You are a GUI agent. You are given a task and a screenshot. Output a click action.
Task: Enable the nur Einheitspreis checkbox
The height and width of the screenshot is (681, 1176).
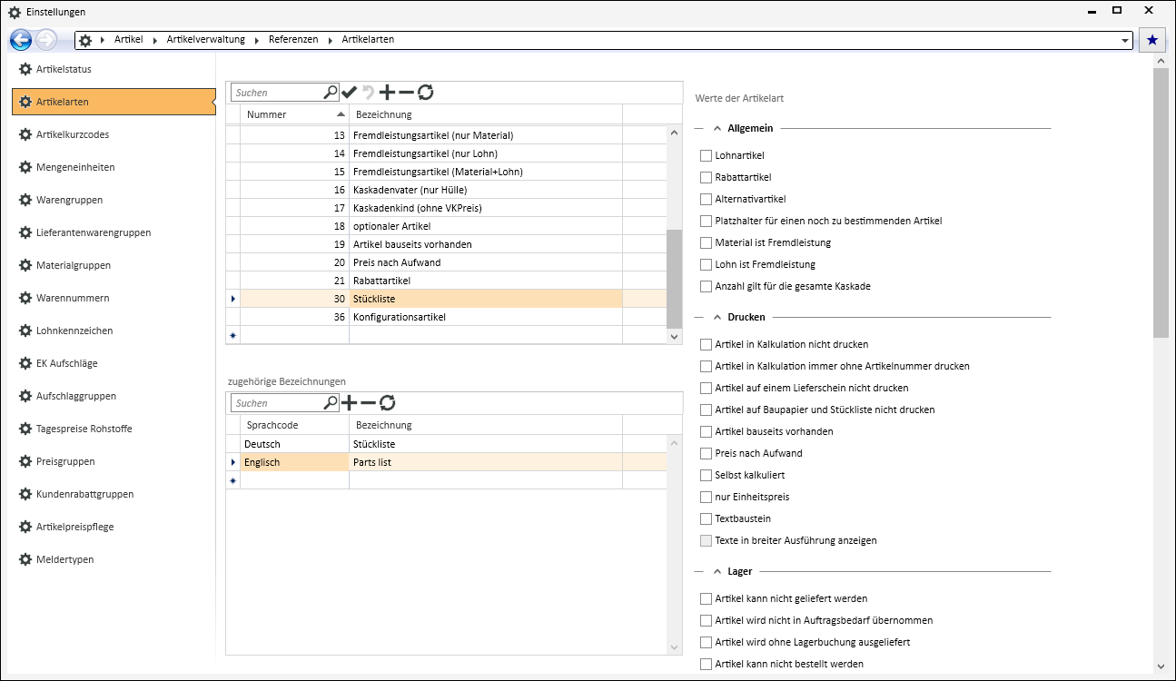click(706, 497)
